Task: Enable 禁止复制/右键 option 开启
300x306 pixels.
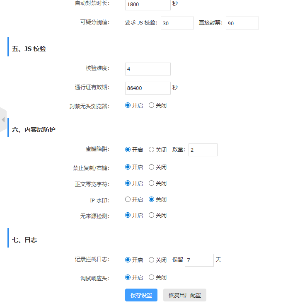Action: tap(128, 167)
